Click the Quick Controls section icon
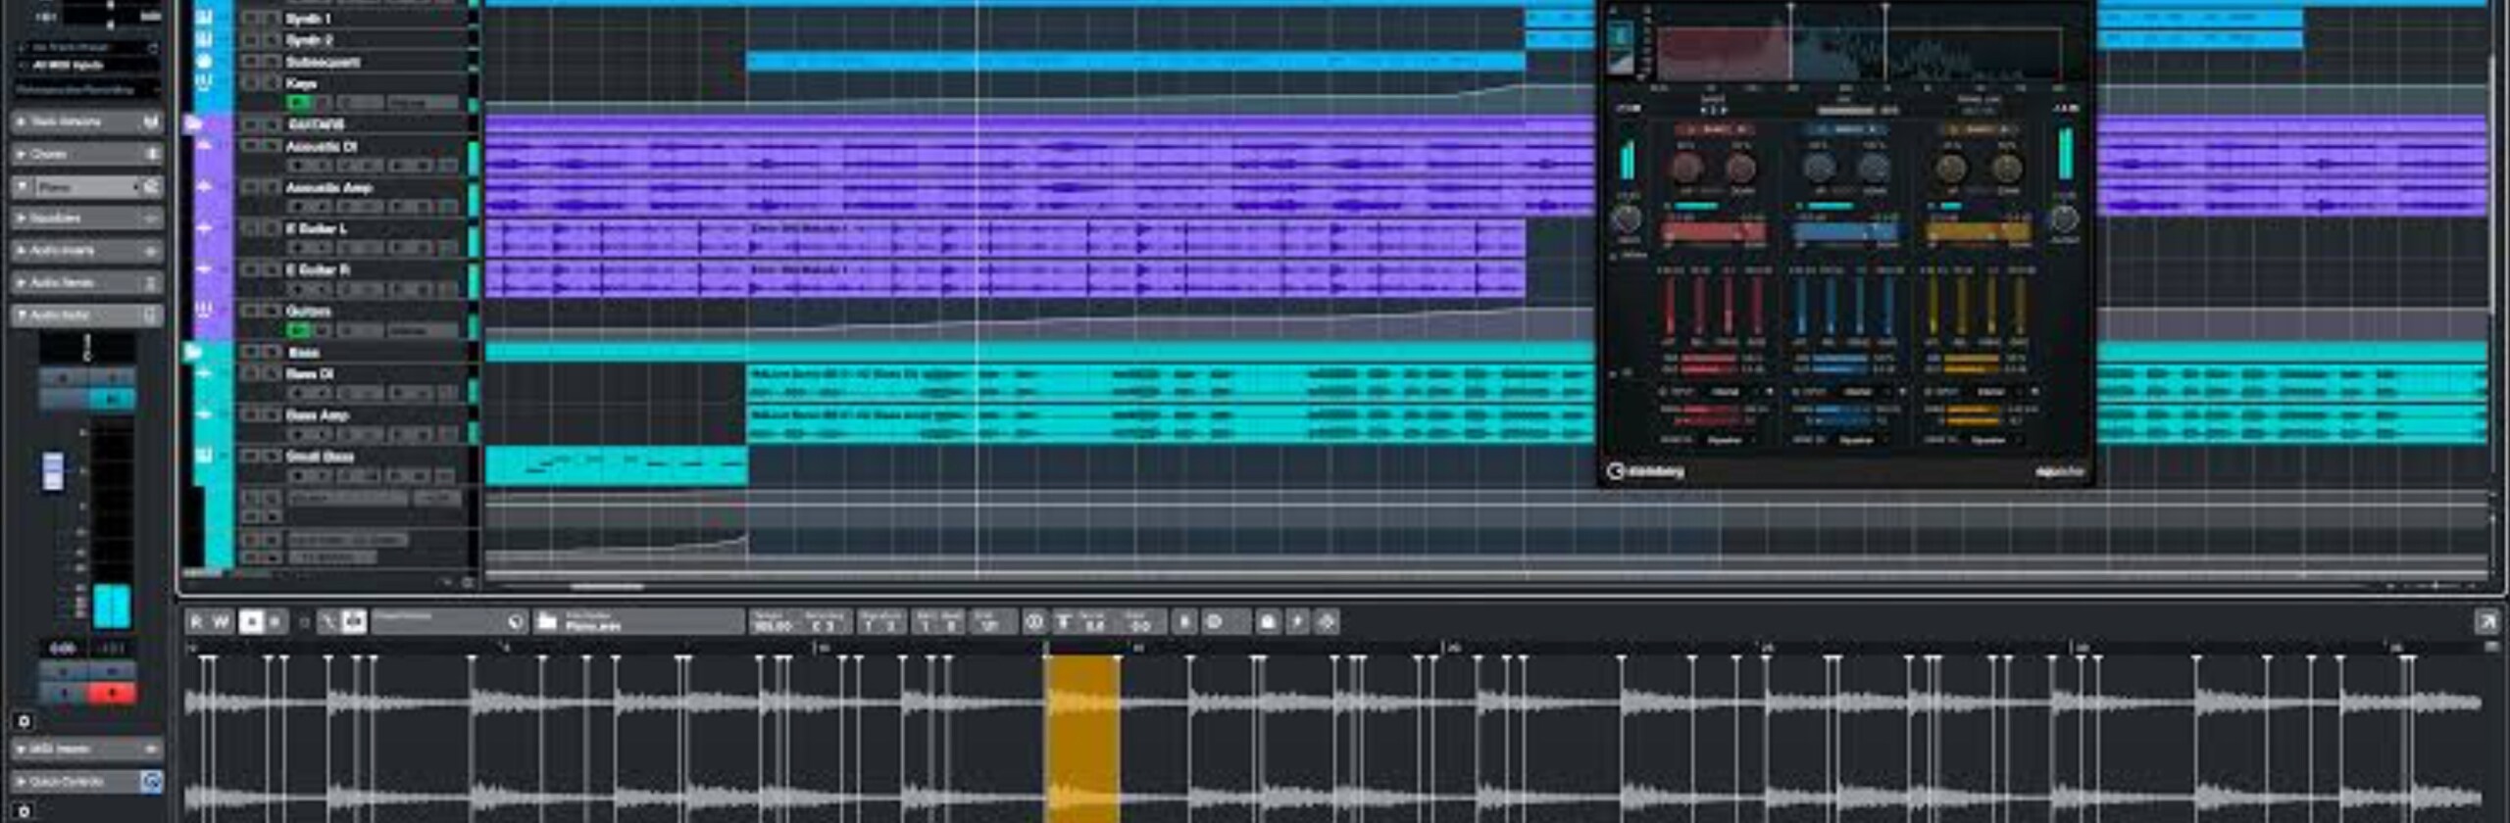 tap(151, 781)
